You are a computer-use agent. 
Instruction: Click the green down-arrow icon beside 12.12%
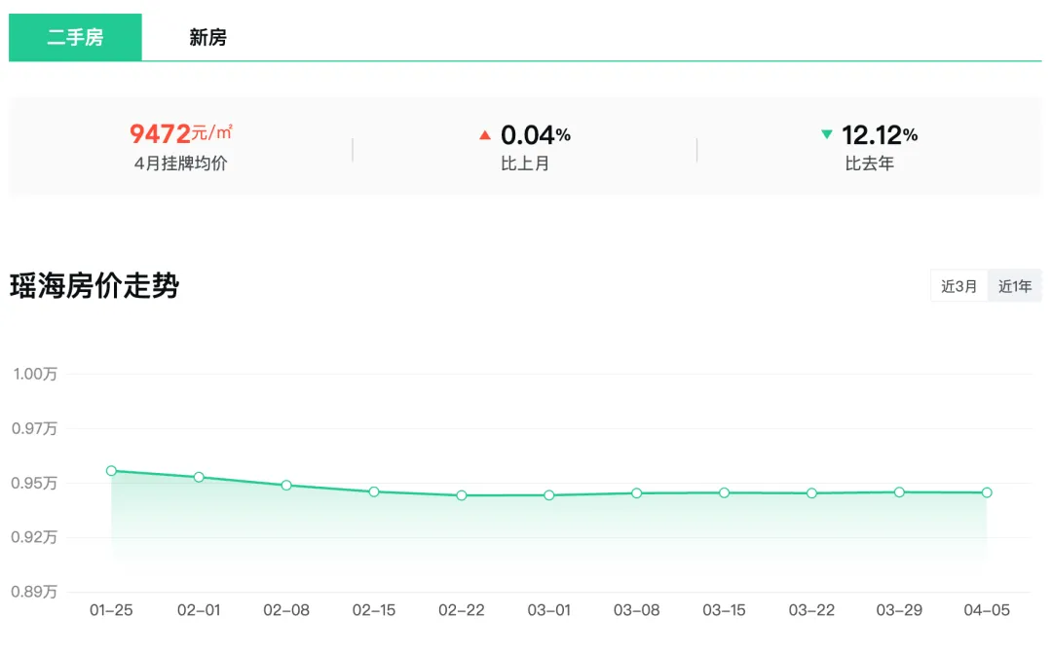[x=827, y=134]
